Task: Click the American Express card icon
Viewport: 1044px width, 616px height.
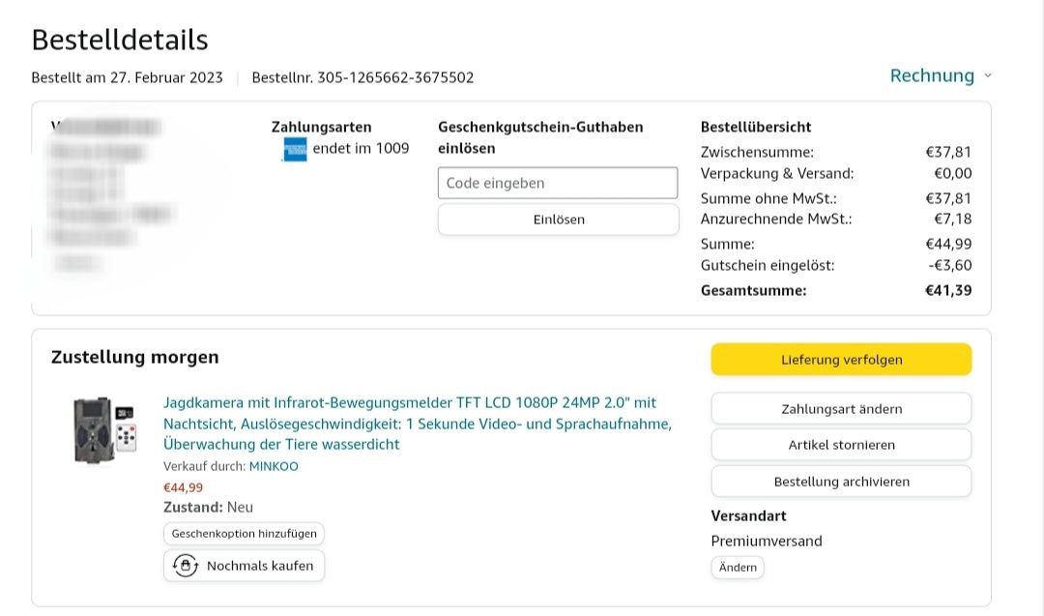Action: pyautogui.click(x=295, y=149)
